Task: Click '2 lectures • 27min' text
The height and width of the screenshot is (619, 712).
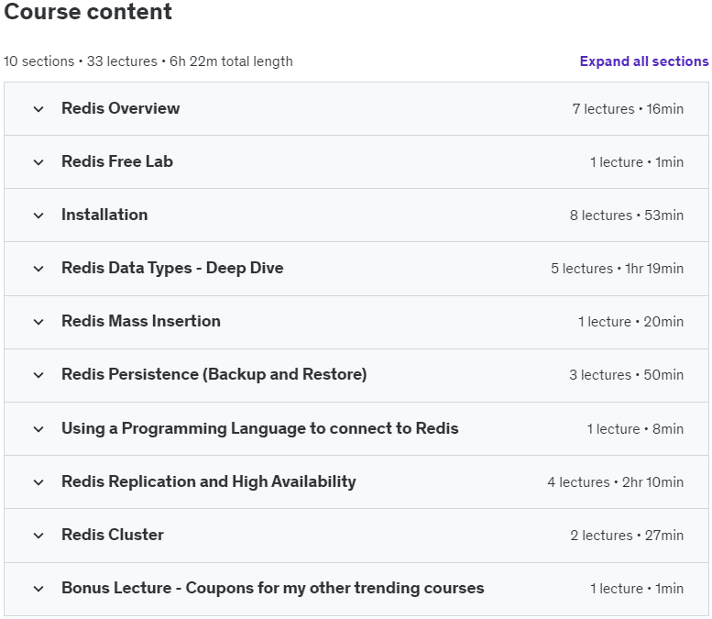Action: pyautogui.click(x=627, y=536)
